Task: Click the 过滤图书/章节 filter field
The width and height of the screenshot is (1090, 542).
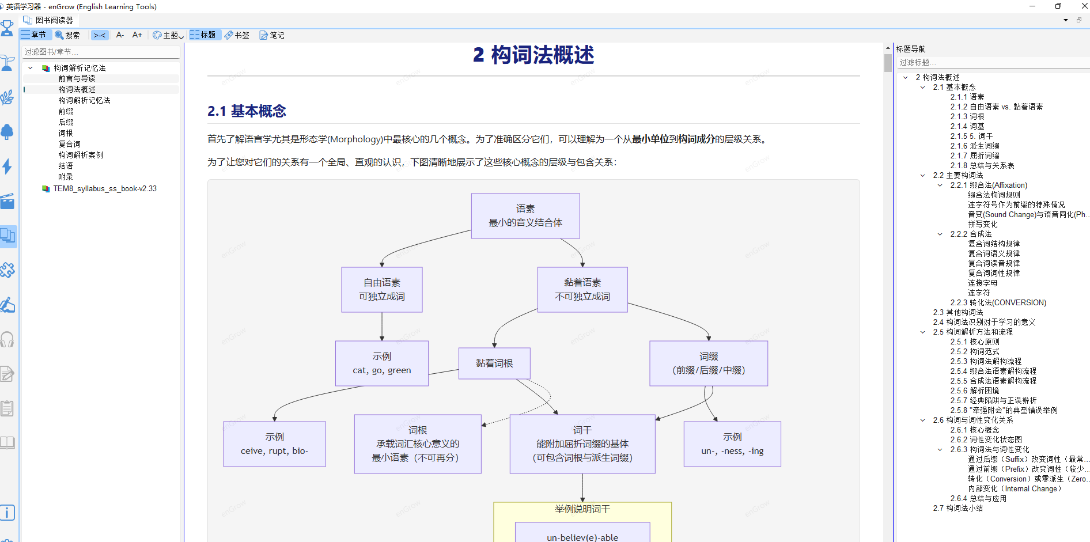Action: [x=101, y=52]
